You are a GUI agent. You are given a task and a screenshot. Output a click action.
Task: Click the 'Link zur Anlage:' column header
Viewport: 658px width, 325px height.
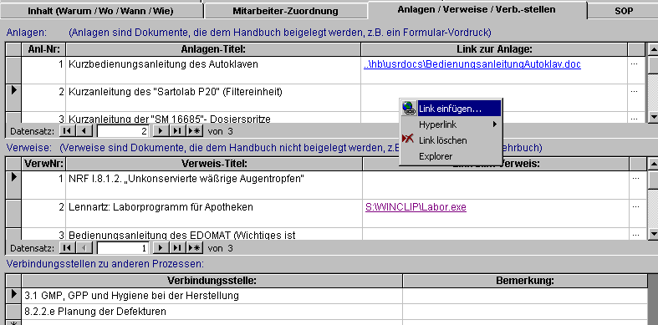click(494, 49)
